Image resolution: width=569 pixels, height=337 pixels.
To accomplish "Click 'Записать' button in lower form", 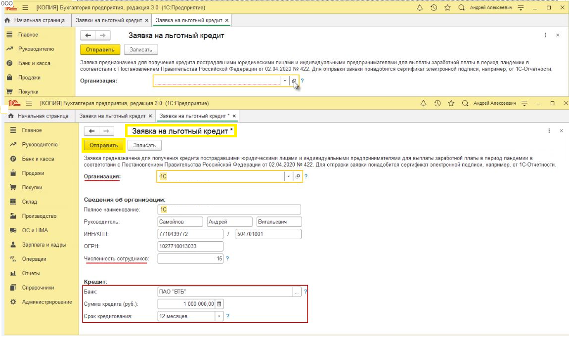I will 144,145.
